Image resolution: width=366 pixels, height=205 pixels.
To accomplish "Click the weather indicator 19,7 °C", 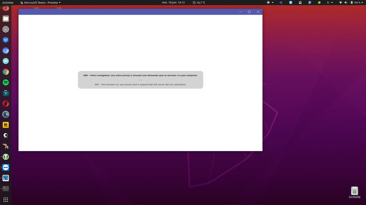I will (x=199, y=3).
